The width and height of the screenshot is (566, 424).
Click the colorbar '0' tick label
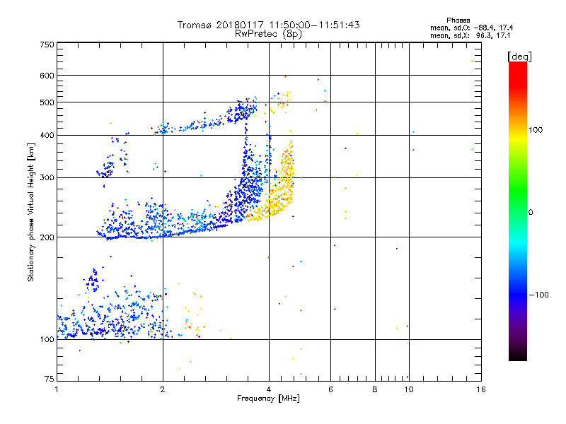click(x=530, y=213)
